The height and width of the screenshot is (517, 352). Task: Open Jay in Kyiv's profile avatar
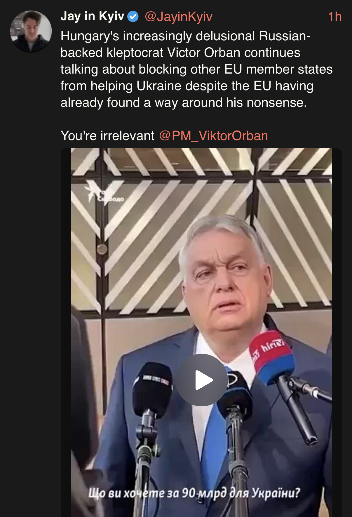pos(31,31)
